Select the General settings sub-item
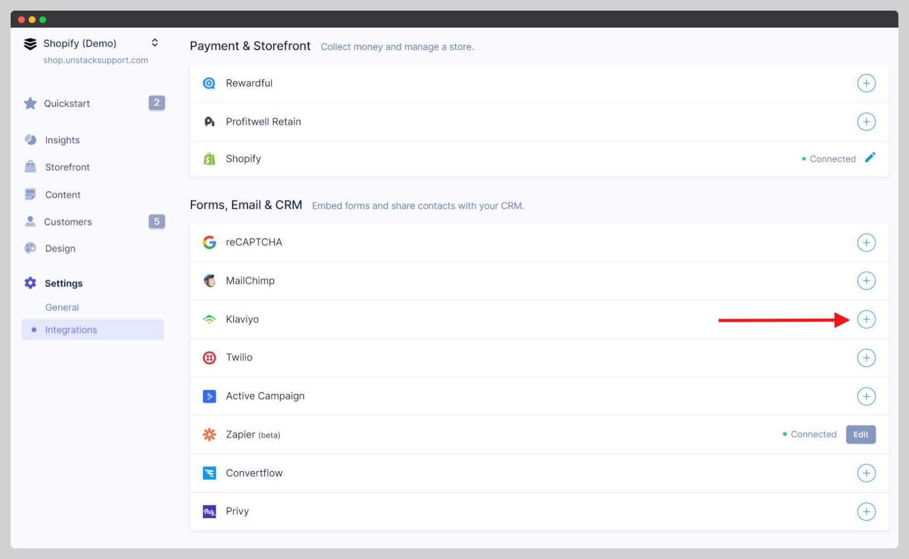 point(62,308)
